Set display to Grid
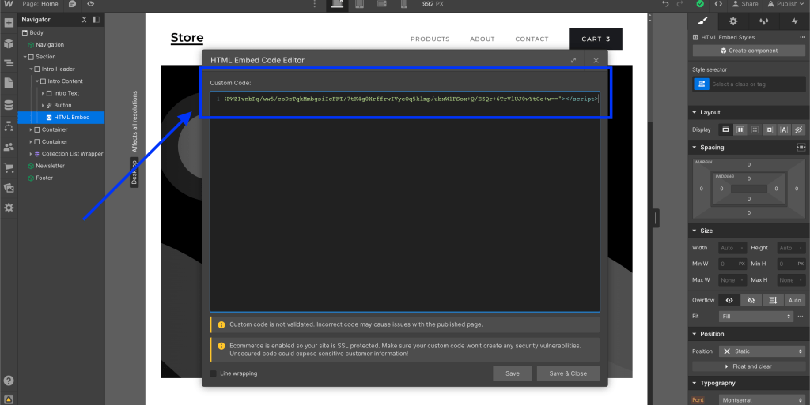Image resolution: width=810 pixels, height=405 pixels. click(x=754, y=129)
